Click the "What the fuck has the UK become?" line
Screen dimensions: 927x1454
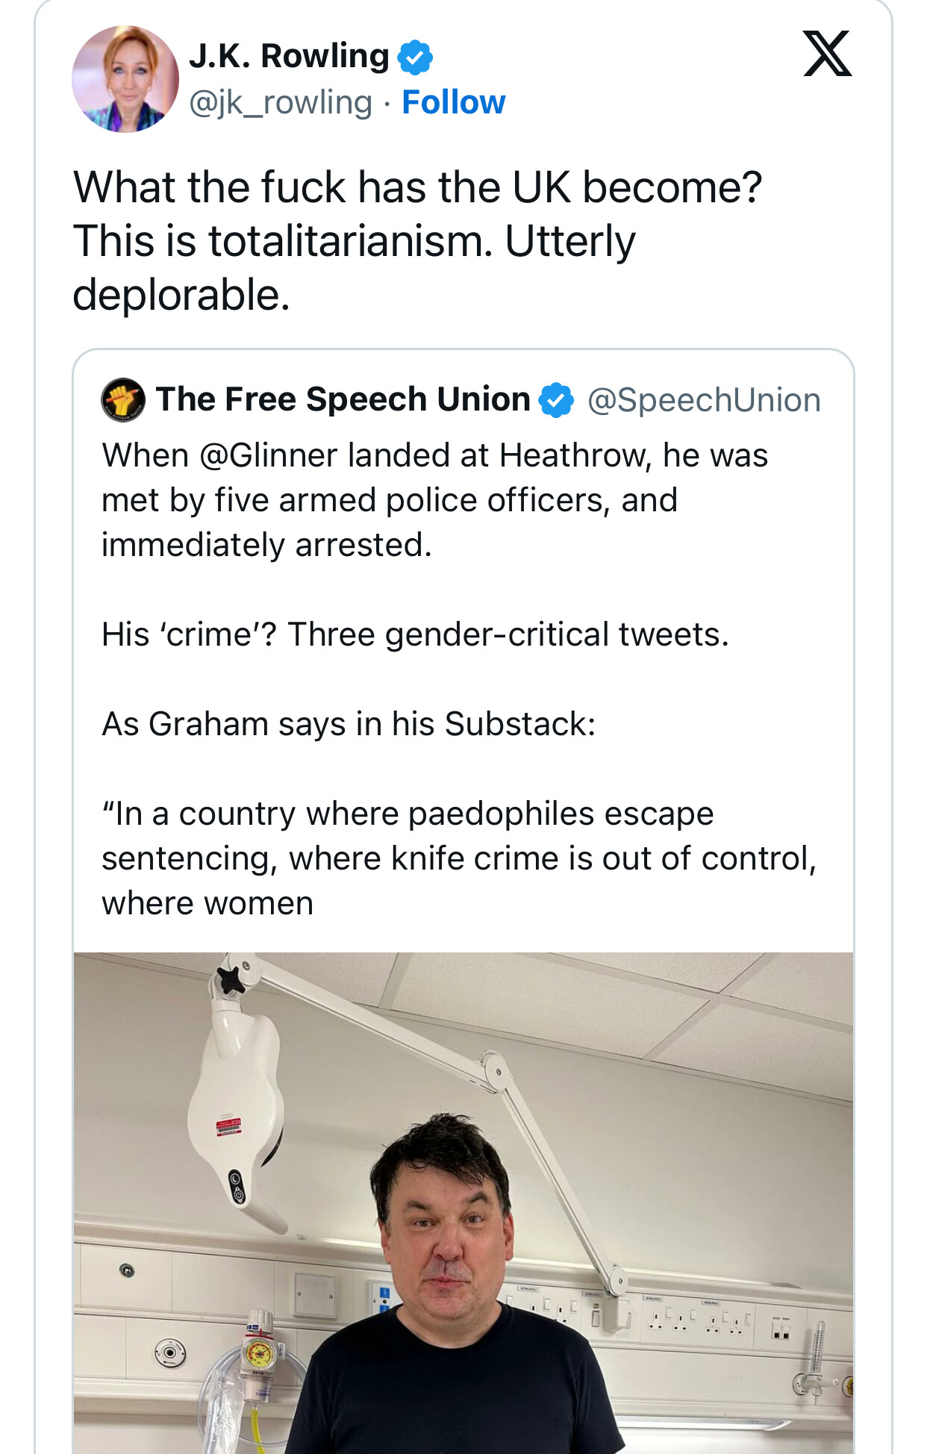click(x=417, y=187)
